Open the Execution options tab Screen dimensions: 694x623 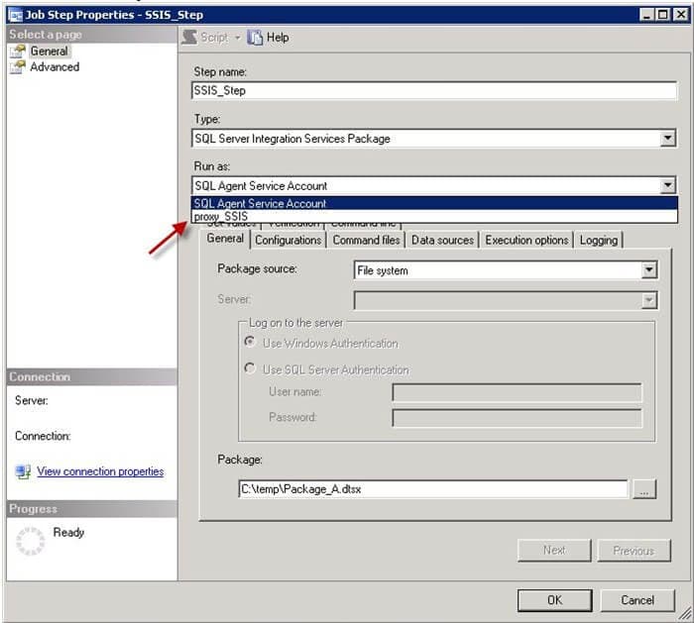526,240
